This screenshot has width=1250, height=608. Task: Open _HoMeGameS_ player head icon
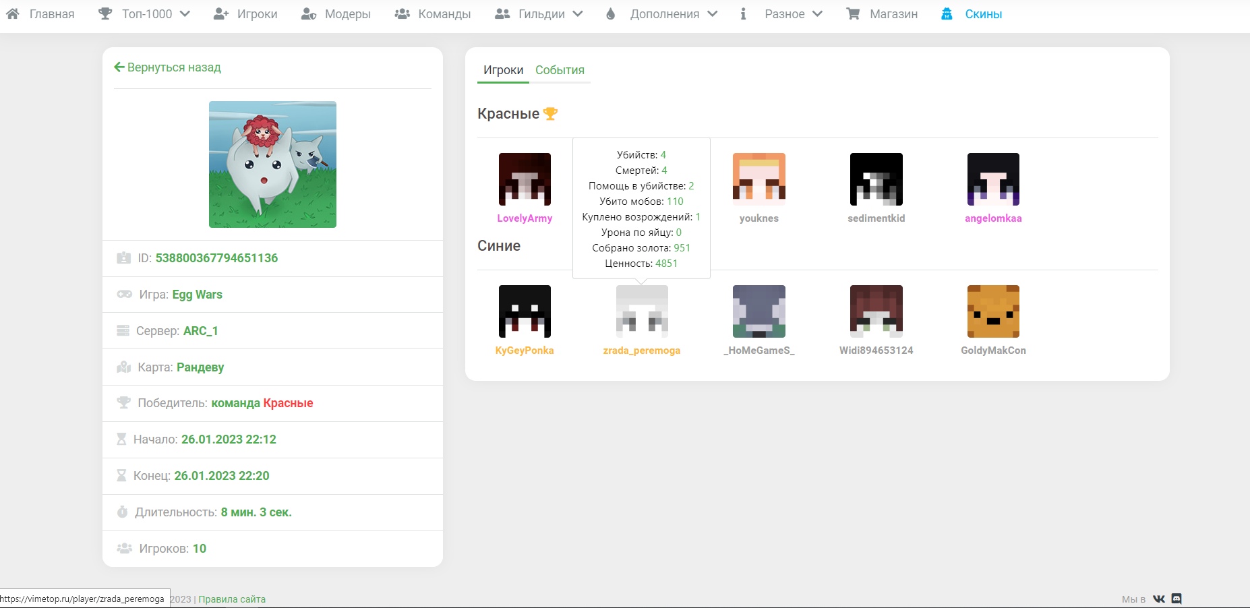tap(758, 311)
